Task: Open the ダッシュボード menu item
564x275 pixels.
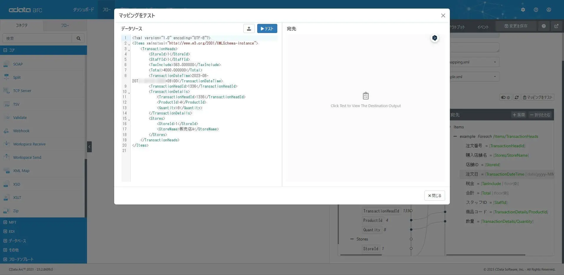Action: (x=83, y=9)
